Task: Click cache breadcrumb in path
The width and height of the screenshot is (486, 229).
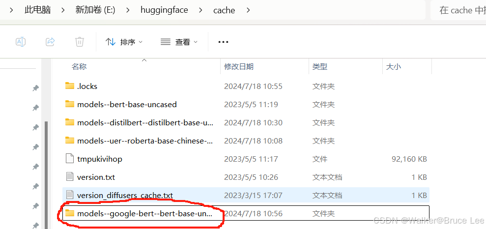Action: tap(224, 10)
